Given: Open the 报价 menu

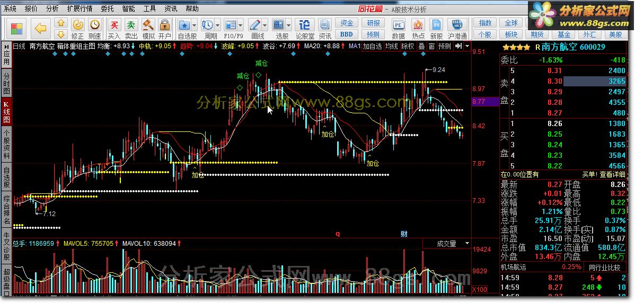Looking at the screenshot, I should point(31,8).
